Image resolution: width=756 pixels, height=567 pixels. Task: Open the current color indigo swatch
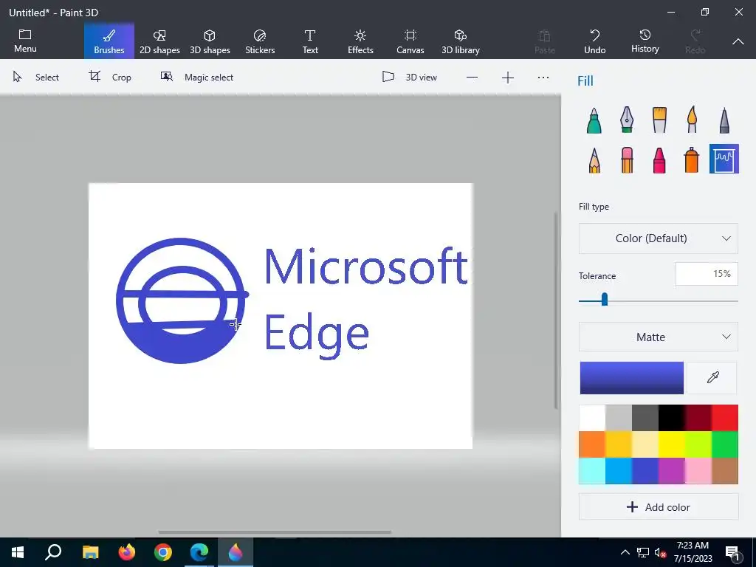point(632,377)
